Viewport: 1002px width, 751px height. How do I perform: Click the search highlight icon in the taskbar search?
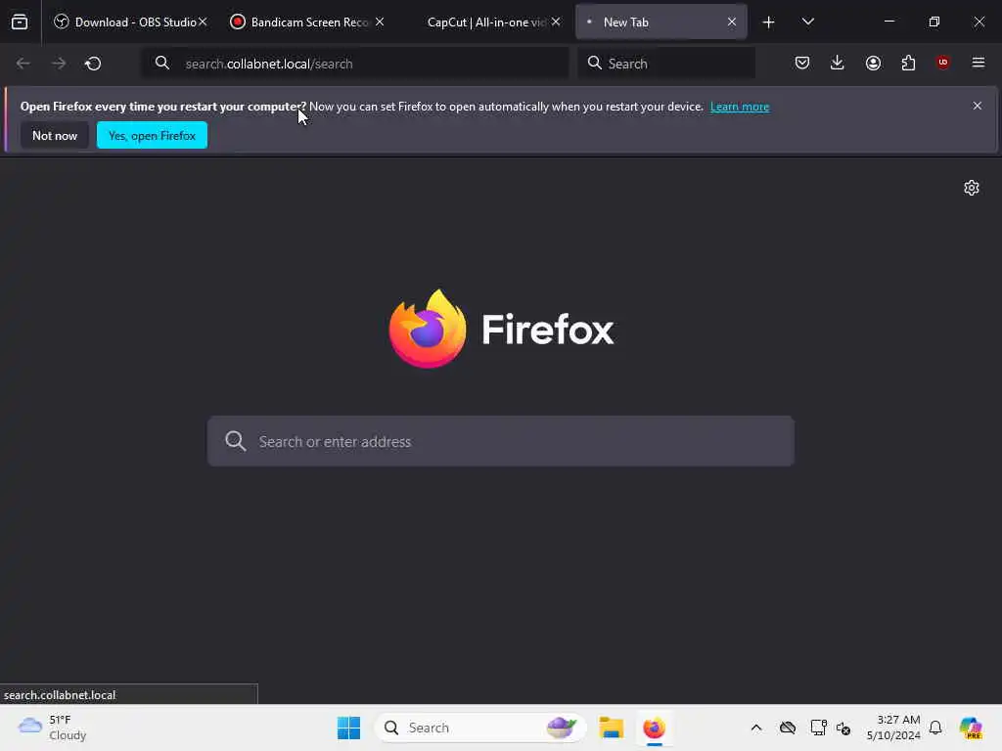[x=561, y=728]
